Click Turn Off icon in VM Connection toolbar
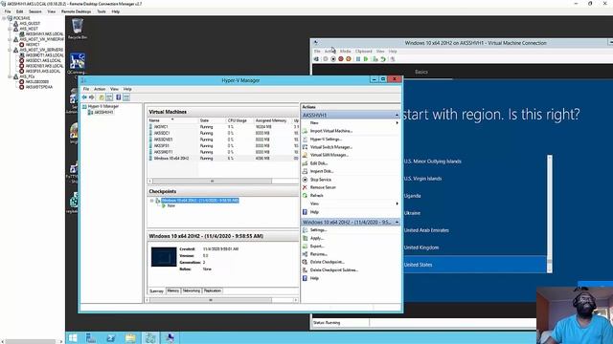The width and height of the screenshot is (613, 344). click(x=333, y=59)
